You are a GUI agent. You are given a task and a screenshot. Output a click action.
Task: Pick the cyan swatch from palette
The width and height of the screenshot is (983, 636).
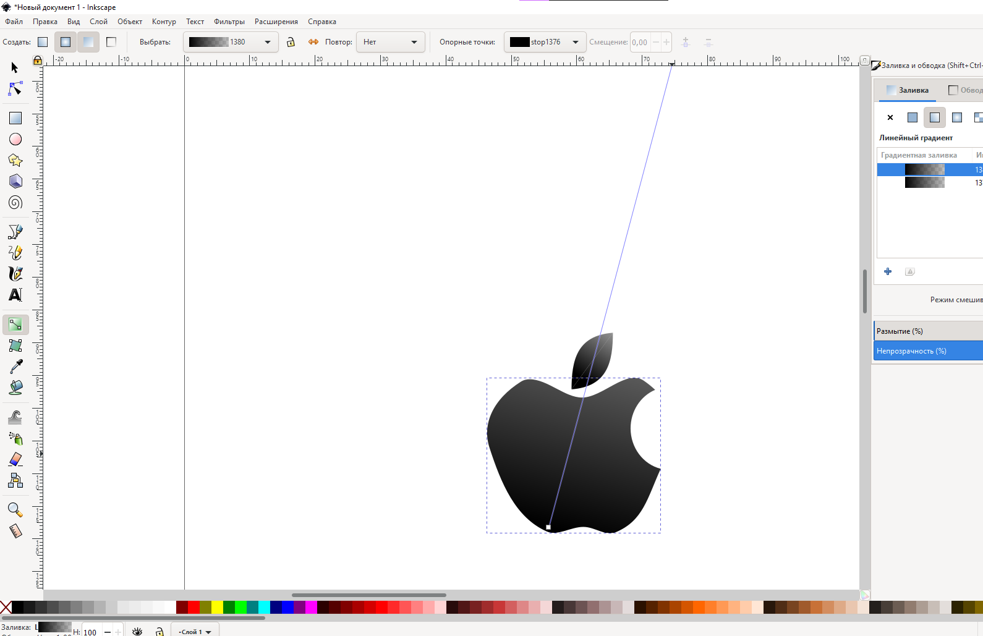264,607
